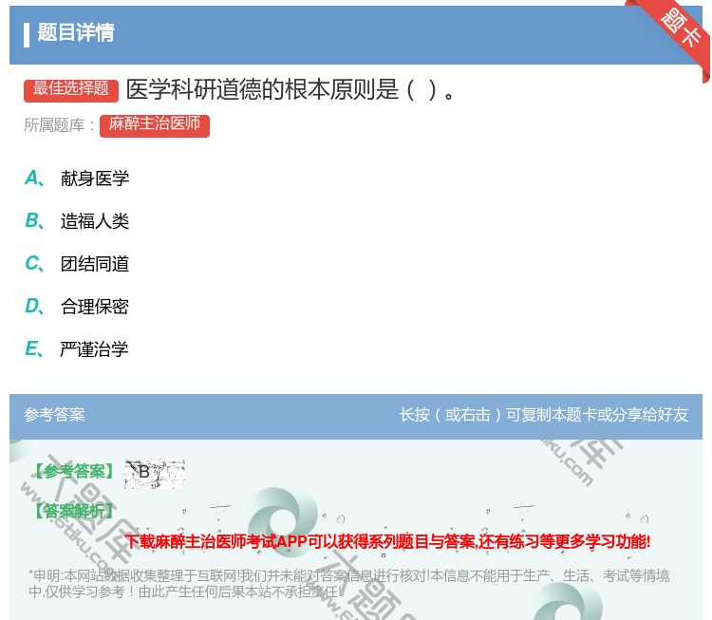Click the 申明 disclaimer text
The image size is (712, 620).
(x=348, y=582)
